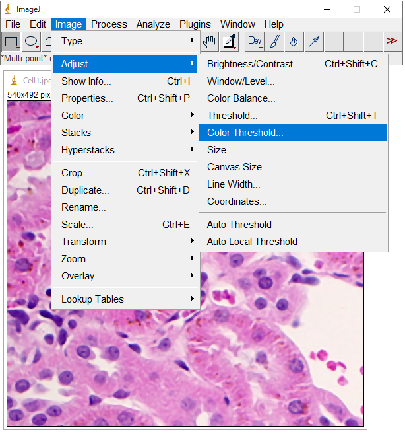Viewport: 405px width, 438px height.
Task: Select the Rectangle selection tool
Action: tap(11, 42)
